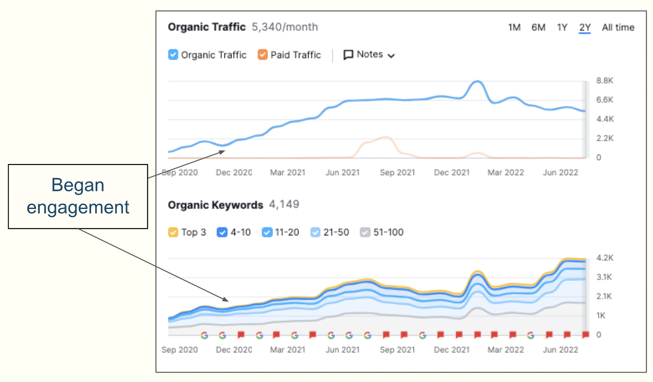Select the 1Y time range
This screenshot has height=382, width=653.
tap(562, 27)
